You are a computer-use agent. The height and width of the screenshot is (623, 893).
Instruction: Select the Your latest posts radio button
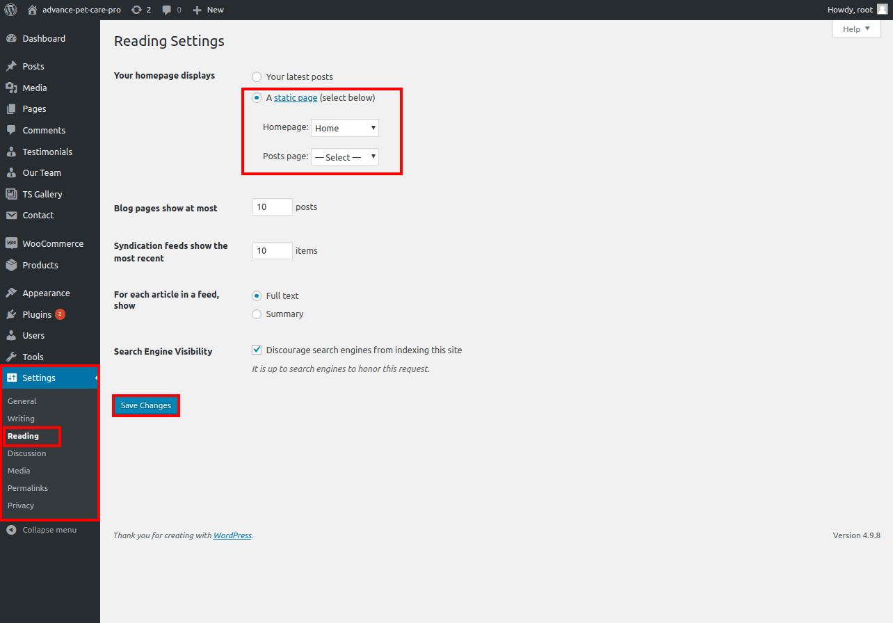(x=257, y=77)
